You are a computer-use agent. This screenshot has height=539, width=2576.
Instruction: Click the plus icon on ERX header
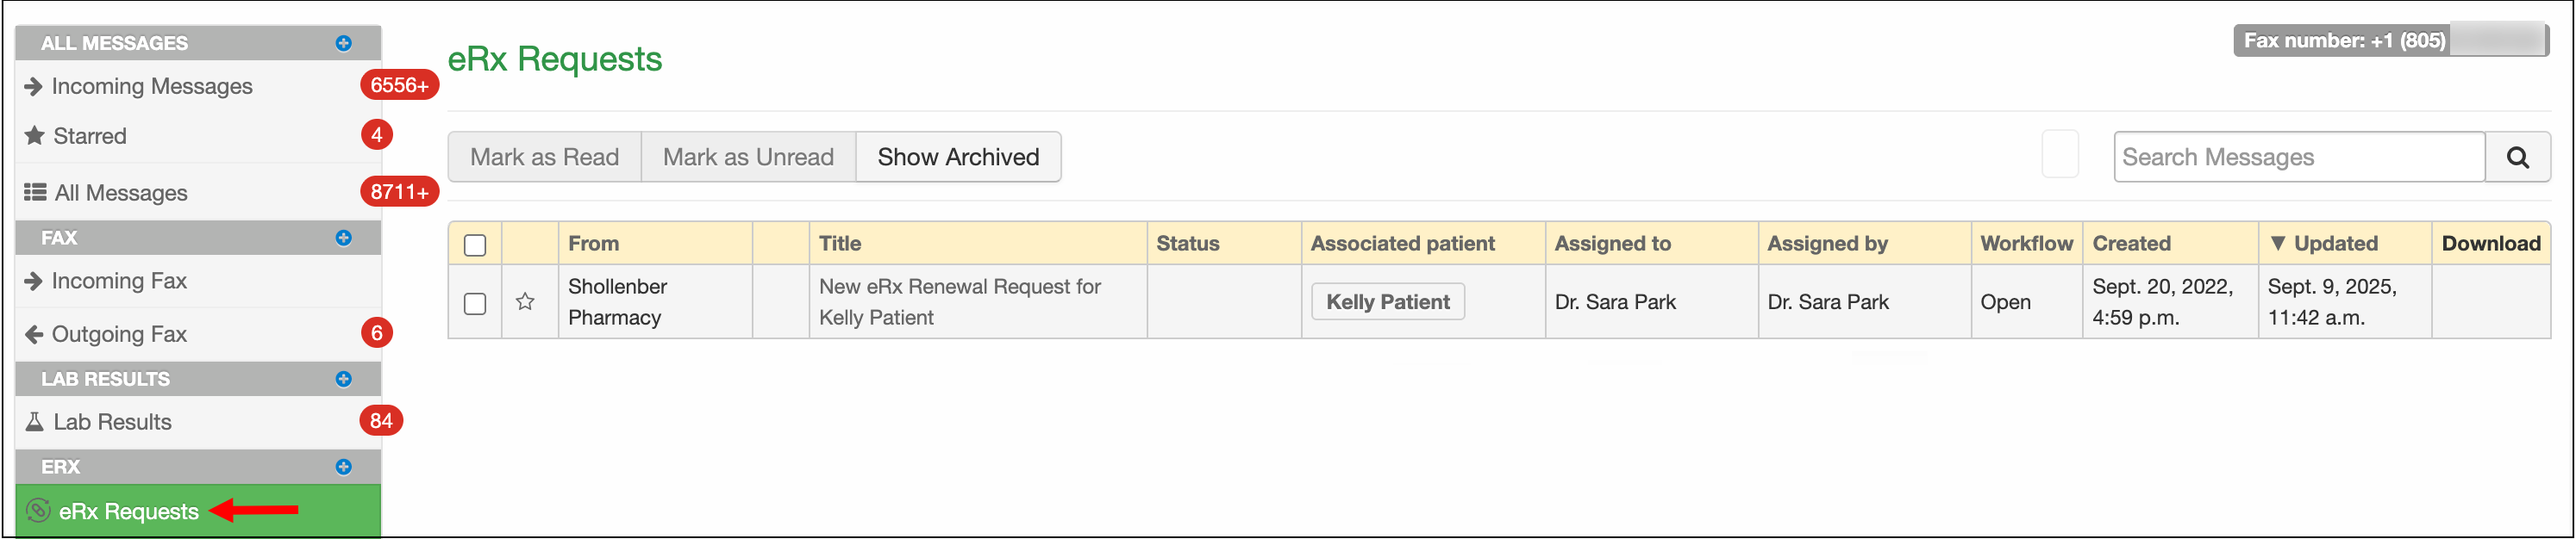pyautogui.click(x=343, y=468)
